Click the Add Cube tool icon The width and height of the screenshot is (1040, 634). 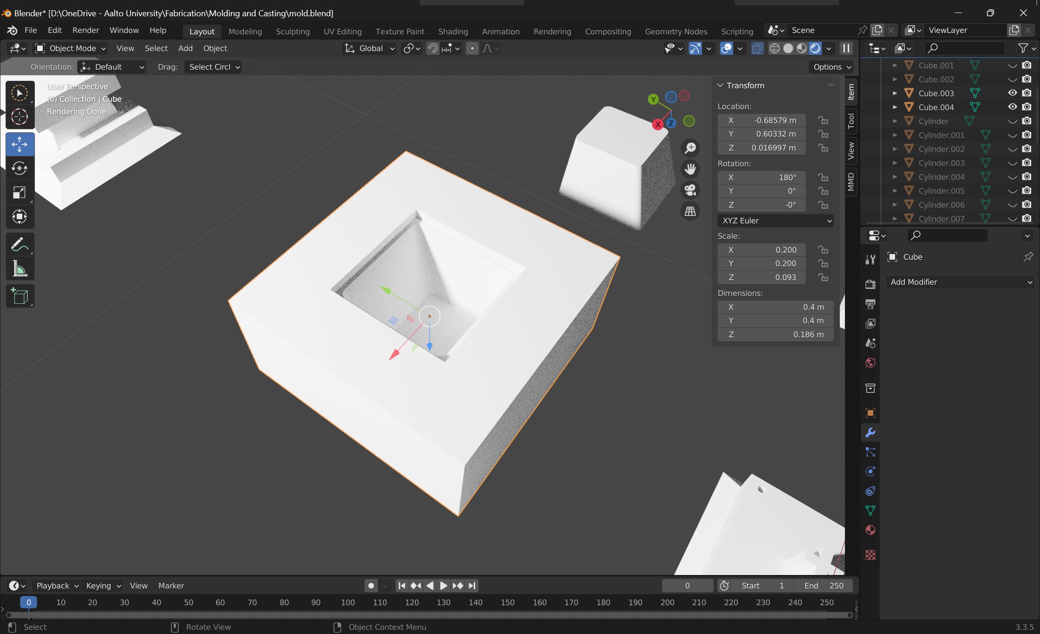[20, 296]
